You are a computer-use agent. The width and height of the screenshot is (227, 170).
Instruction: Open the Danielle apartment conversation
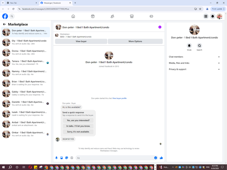(25, 103)
